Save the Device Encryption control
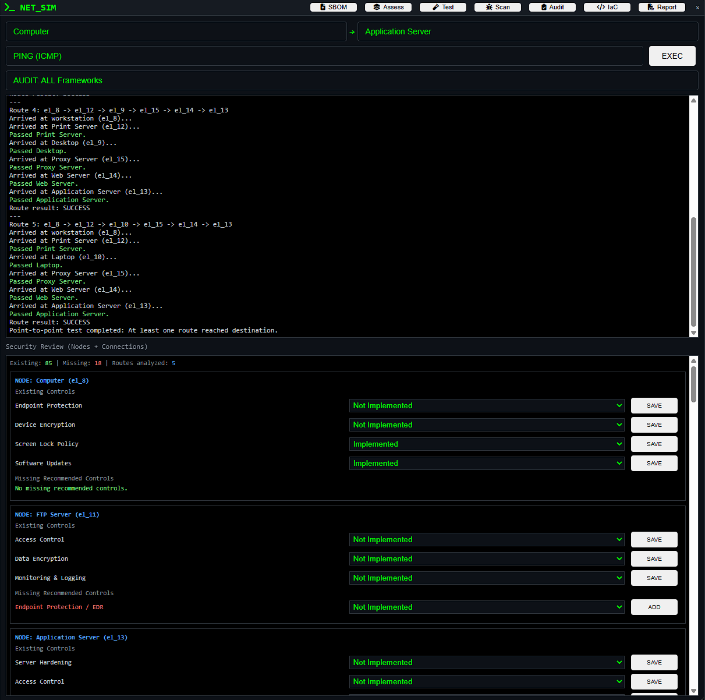The width and height of the screenshot is (705, 700). click(654, 425)
